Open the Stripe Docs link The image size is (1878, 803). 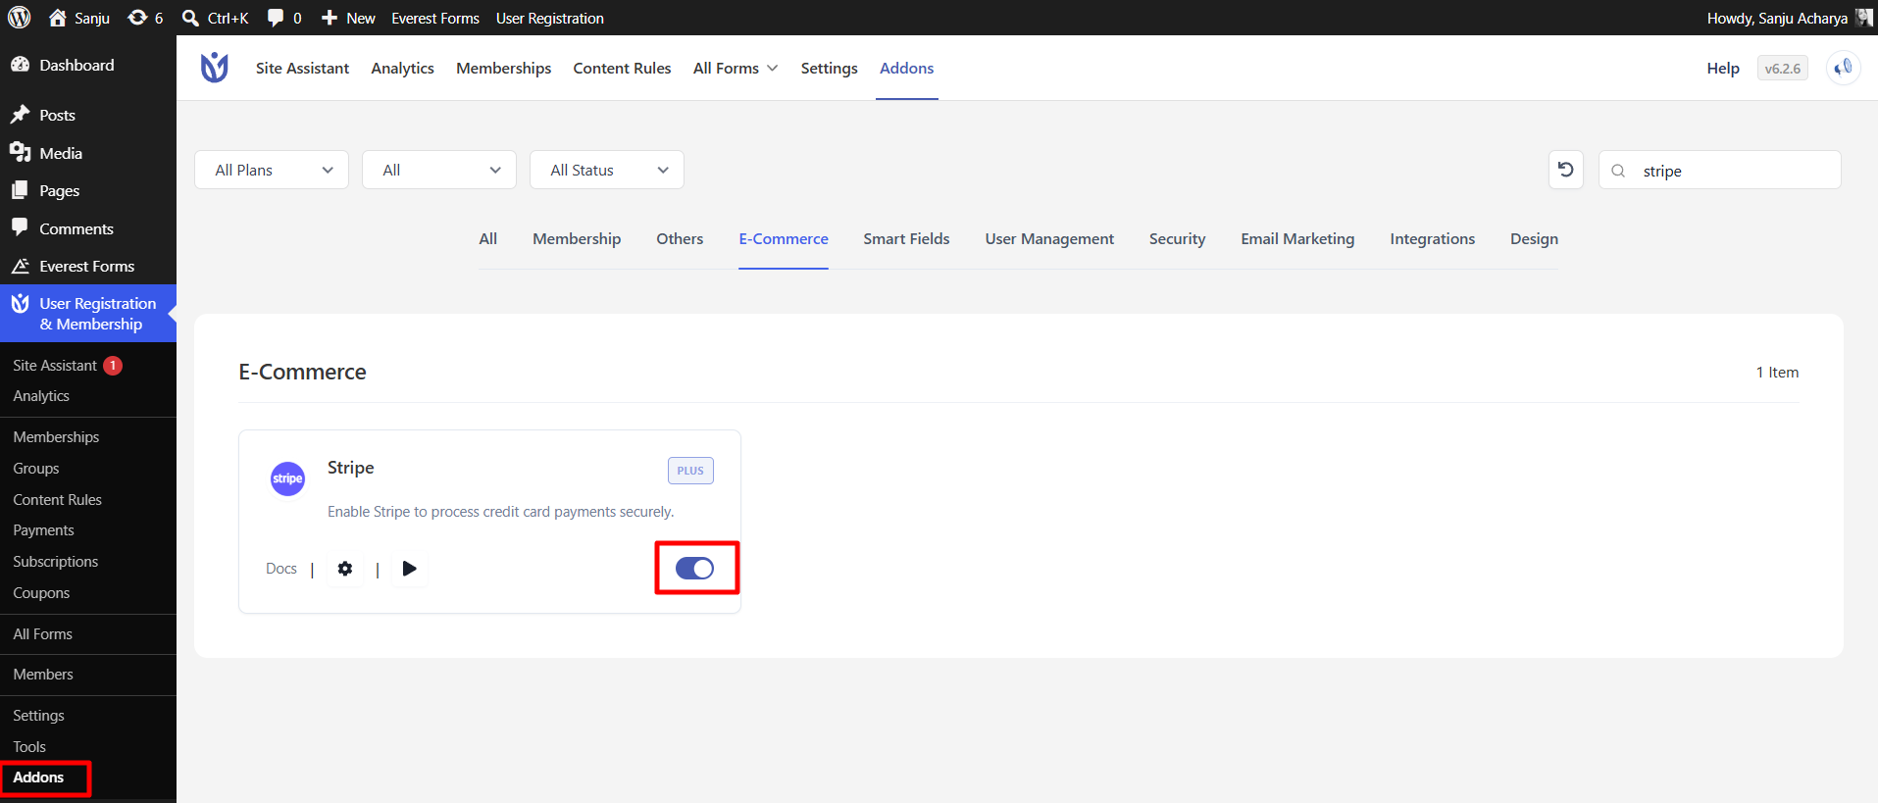point(281,569)
